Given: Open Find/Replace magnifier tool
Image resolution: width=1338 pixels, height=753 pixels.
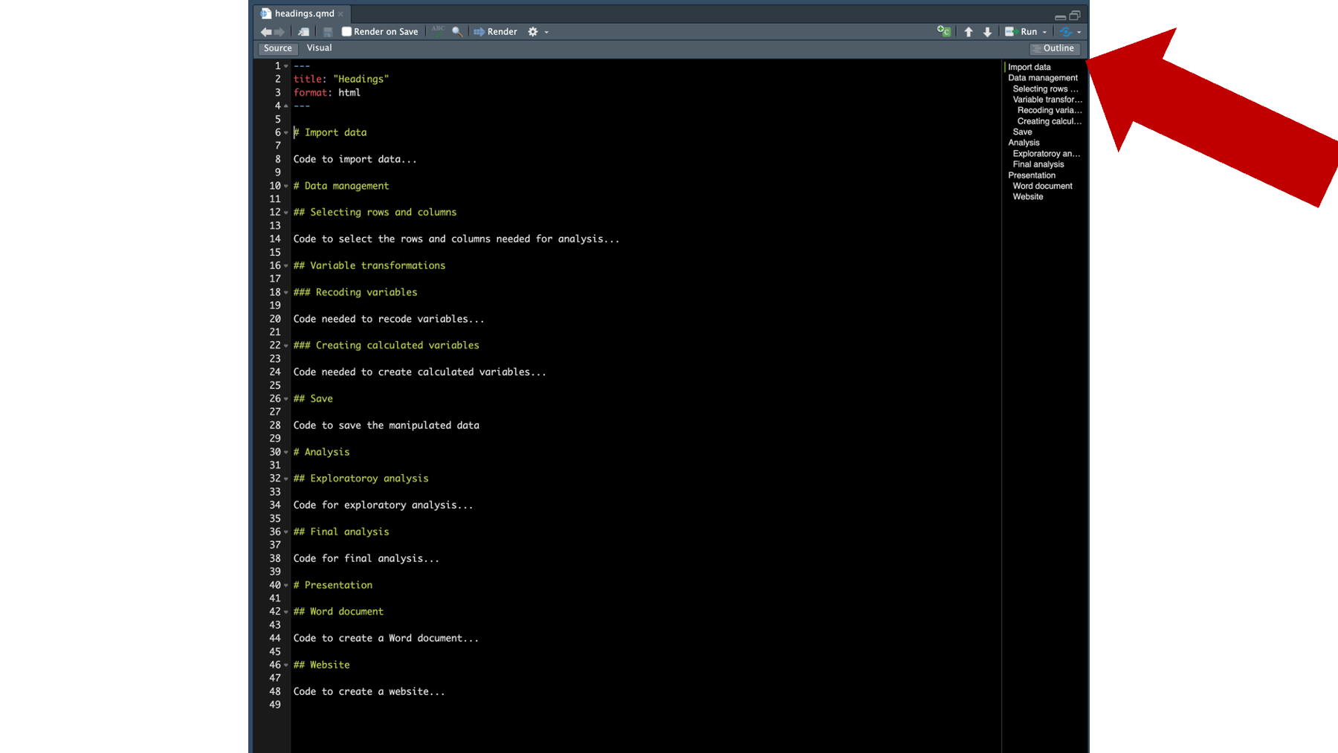Looking at the screenshot, I should [x=457, y=32].
